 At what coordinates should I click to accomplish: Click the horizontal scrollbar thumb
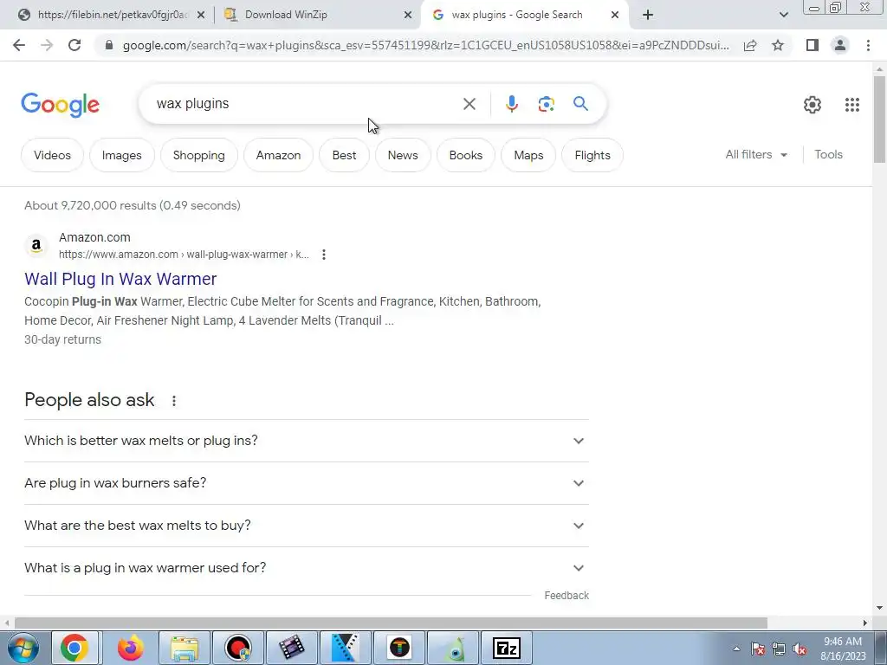[x=391, y=623]
